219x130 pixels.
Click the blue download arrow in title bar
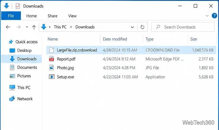pyautogui.click(x=7, y=6)
